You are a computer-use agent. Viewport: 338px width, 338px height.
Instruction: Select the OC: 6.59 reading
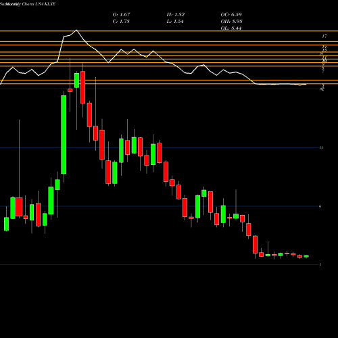[x=231, y=15]
